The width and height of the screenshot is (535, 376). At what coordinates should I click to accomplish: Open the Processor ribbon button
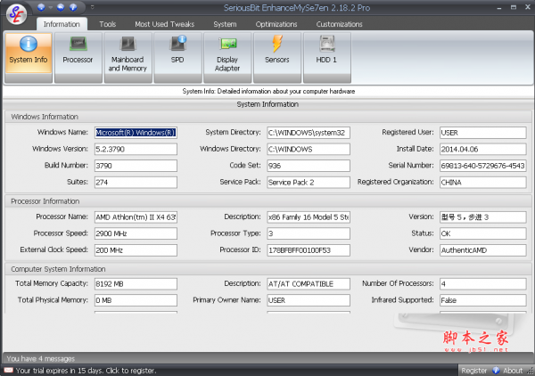(x=78, y=57)
